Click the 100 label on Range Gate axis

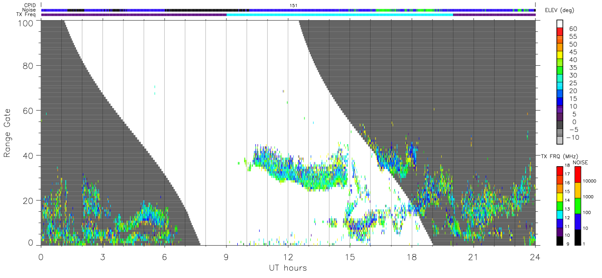click(x=26, y=23)
